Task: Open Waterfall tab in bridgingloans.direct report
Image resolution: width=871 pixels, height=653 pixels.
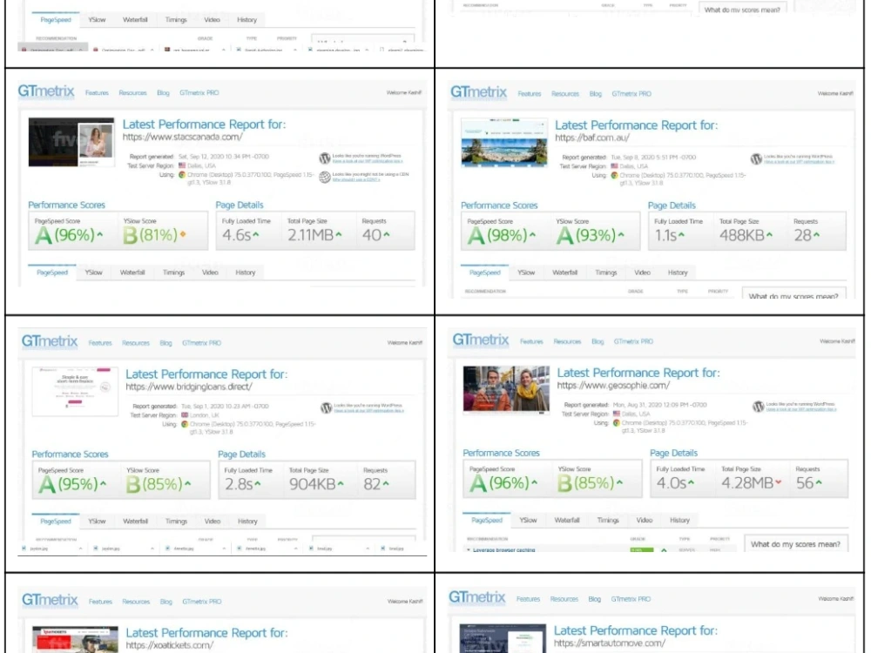Action: point(136,522)
